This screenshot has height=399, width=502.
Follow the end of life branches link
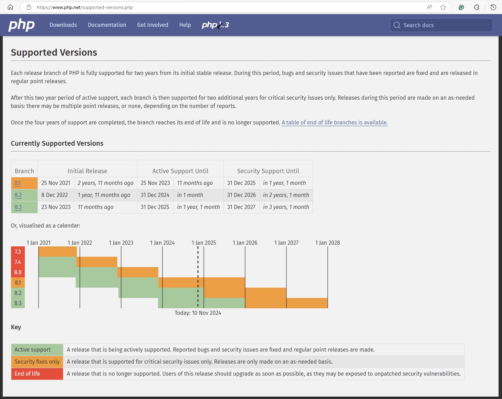[335, 122]
